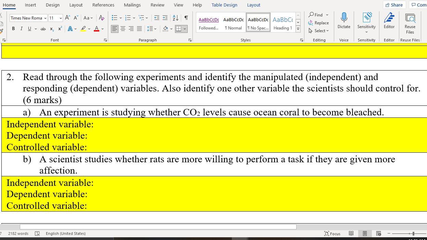Screen dimensions: 427x240
Task: Increase indent of the paragraph
Action: tap(165, 18)
